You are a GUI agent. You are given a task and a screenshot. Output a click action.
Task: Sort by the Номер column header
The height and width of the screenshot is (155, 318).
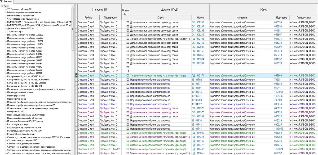200,17
